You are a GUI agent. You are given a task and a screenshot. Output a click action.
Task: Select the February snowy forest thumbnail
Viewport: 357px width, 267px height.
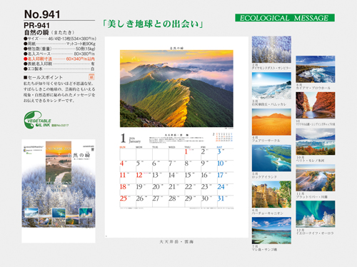271,49
